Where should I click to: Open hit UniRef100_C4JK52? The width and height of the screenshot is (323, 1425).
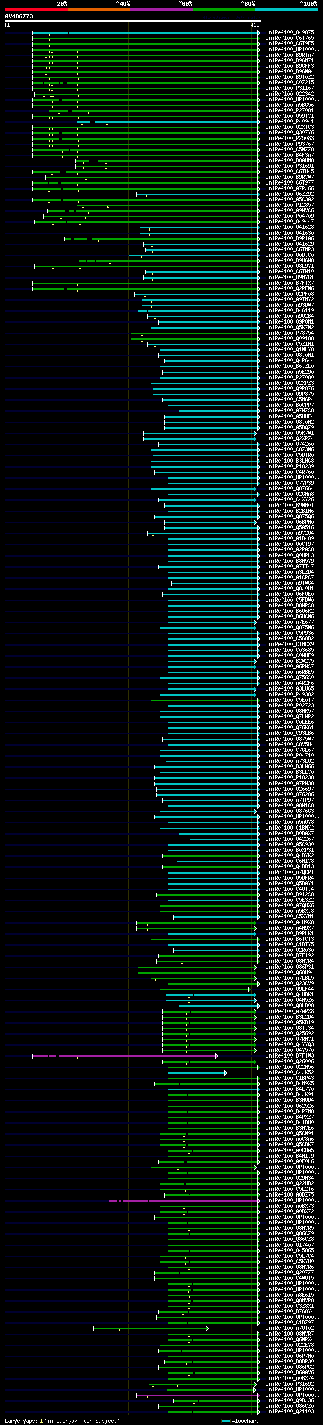coord(290,1072)
